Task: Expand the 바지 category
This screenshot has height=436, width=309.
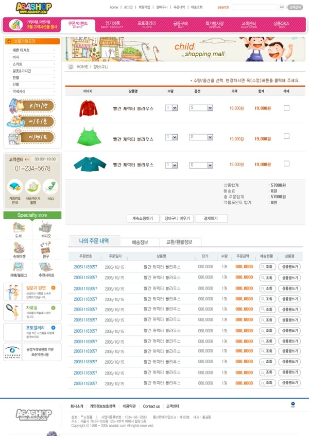Action: pyautogui.click(x=32, y=57)
